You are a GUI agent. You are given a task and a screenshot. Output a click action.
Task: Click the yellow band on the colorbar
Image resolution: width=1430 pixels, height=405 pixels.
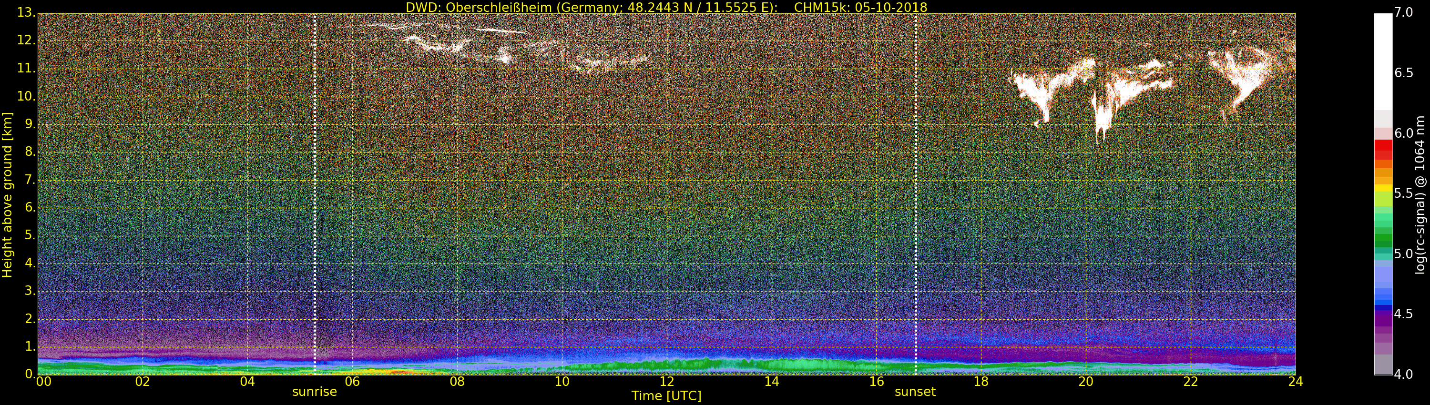1382,188
